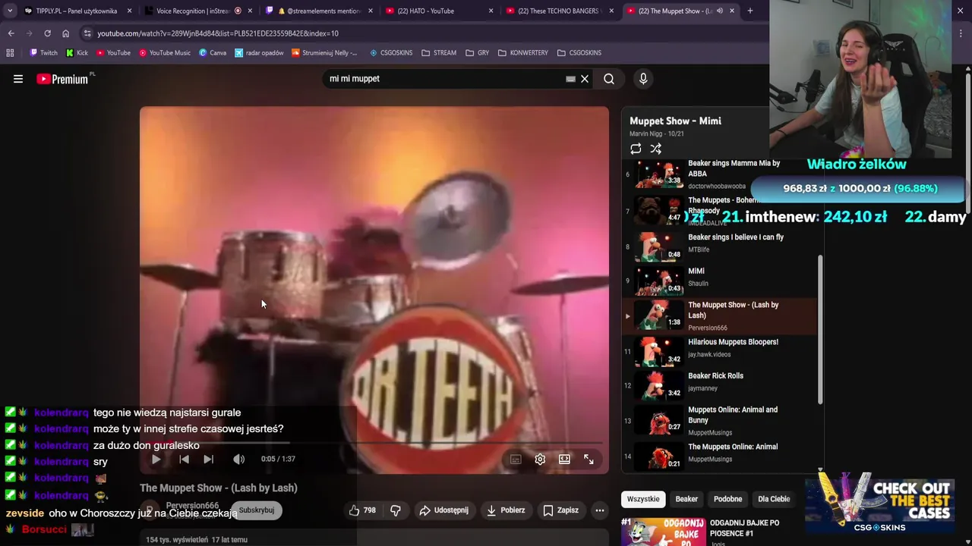Screen dimensions: 972x546
Task: Toggle playlist loop
Action: [x=636, y=149]
